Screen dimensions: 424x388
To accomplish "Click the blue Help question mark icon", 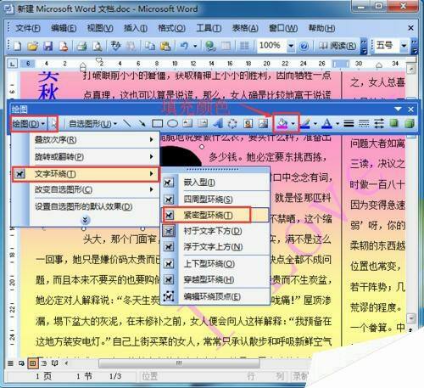I will (304, 46).
